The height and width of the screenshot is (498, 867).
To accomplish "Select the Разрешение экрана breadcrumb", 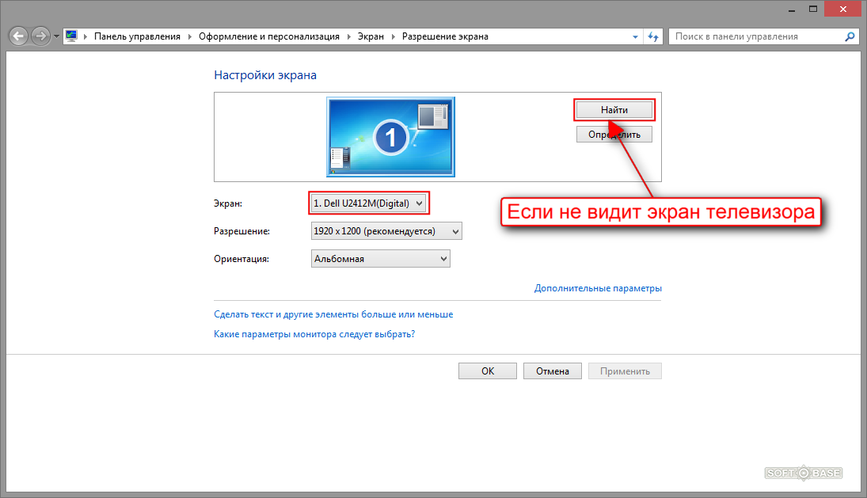I will 445,36.
